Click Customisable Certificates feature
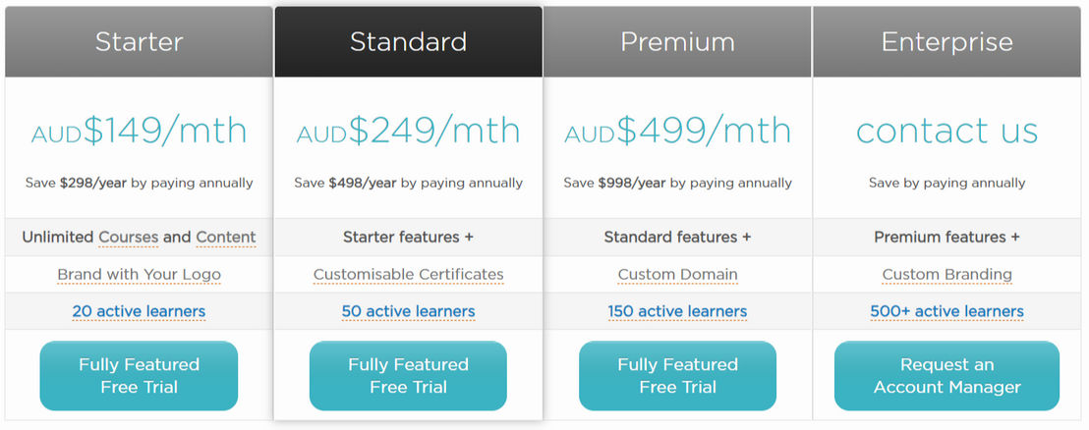 (x=409, y=275)
